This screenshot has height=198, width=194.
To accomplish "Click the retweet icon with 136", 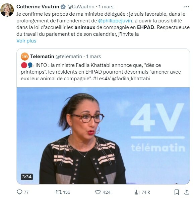I will [x=59, y=192].
